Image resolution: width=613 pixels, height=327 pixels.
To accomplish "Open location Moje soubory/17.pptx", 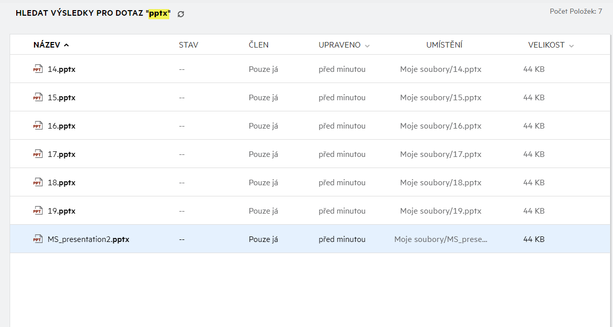I will click(x=440, y=154).
